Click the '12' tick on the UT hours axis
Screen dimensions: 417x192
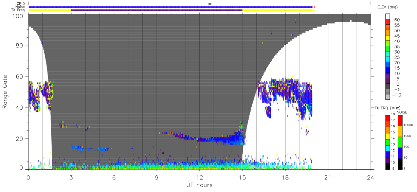(199, 177)
